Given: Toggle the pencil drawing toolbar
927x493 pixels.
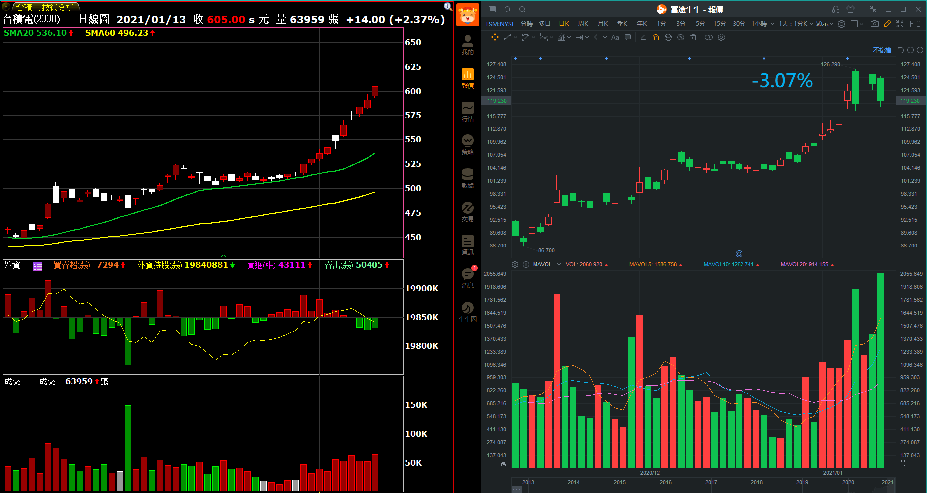Looking at the screenshot, I should [x=887, y=24].
